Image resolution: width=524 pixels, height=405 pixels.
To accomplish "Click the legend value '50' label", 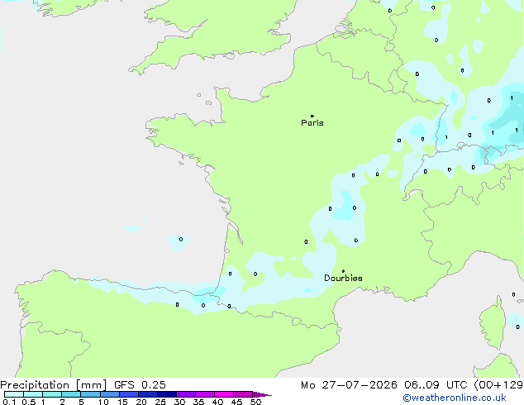I will pos(255,402).
